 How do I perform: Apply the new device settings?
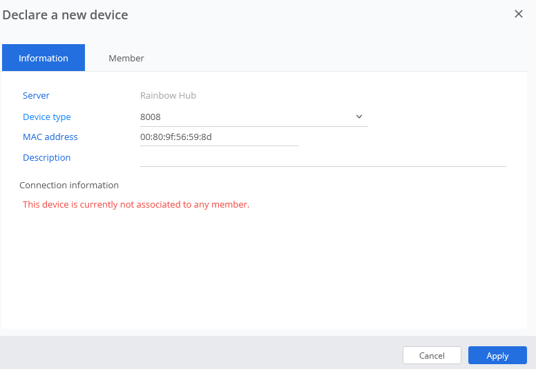tap(497, 355)
